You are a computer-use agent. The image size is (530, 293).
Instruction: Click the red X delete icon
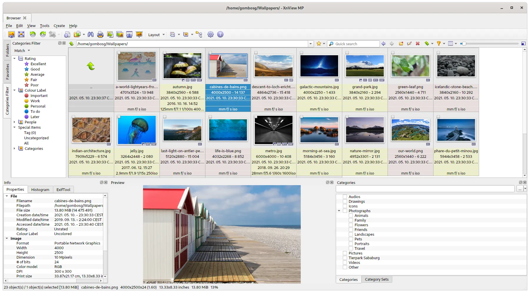(x=418, y=44)
